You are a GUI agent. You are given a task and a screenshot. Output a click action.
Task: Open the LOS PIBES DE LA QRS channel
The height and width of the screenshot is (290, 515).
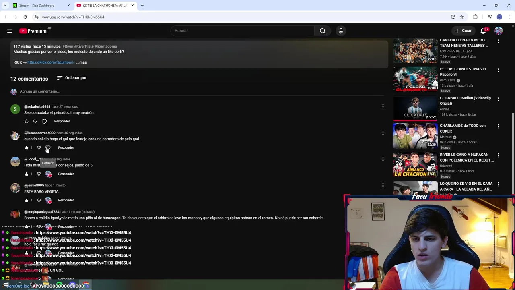point(455,52)
